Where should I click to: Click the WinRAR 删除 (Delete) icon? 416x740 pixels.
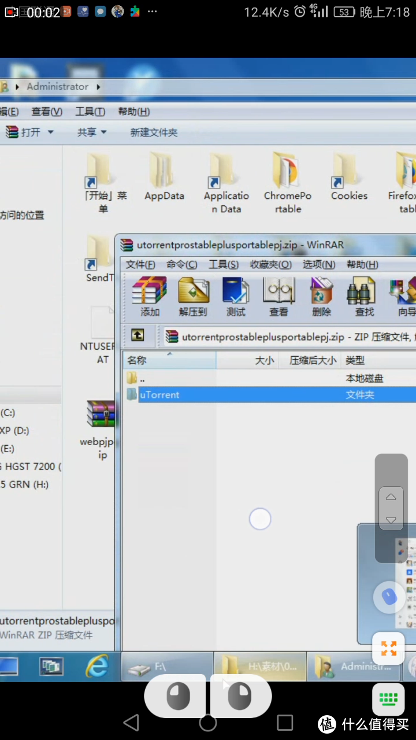coord(321,296)
